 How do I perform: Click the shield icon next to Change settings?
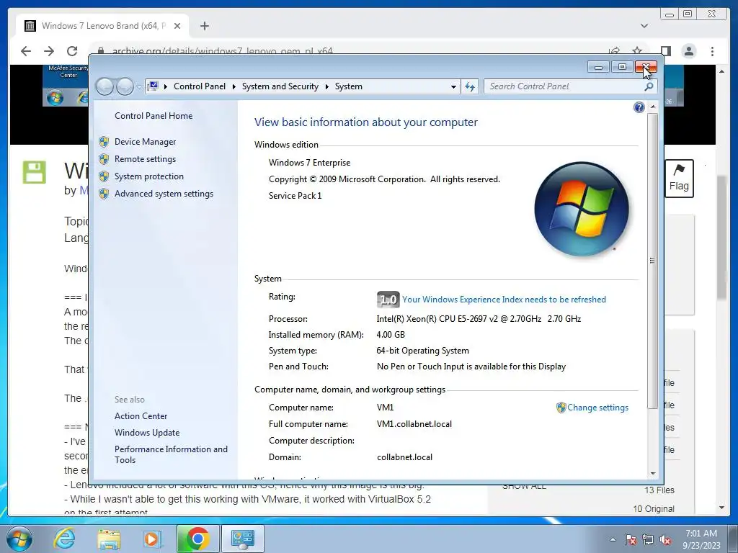tap(561, 408)
